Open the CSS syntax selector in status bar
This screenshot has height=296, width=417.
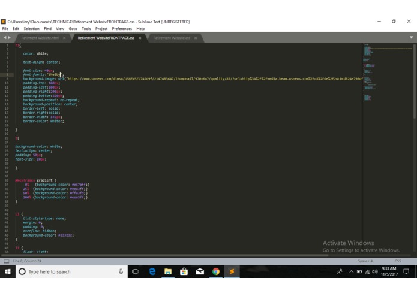398,261
